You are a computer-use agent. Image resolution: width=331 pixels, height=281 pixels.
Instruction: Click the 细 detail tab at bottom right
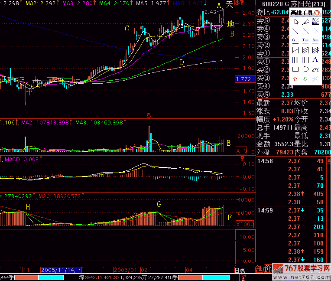259,269
